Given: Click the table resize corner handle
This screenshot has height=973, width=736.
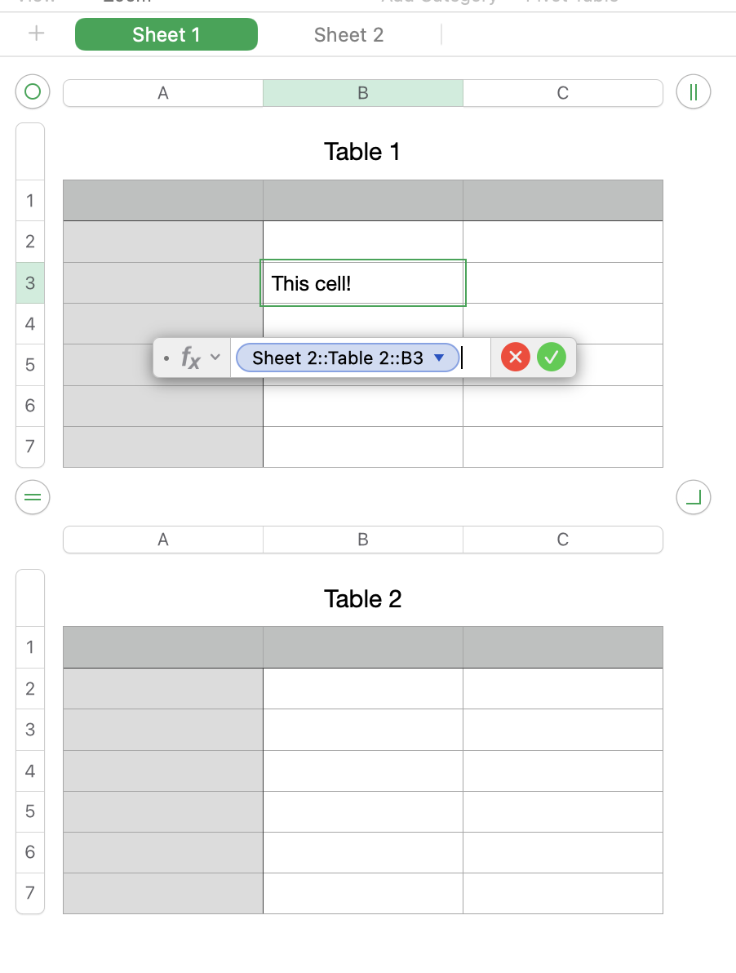Looking at the screenshot, I should (694, 496).
